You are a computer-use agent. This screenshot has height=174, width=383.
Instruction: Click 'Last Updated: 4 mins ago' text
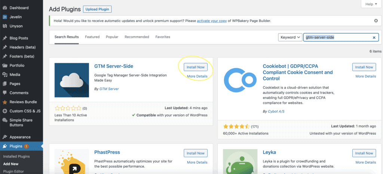186,108
